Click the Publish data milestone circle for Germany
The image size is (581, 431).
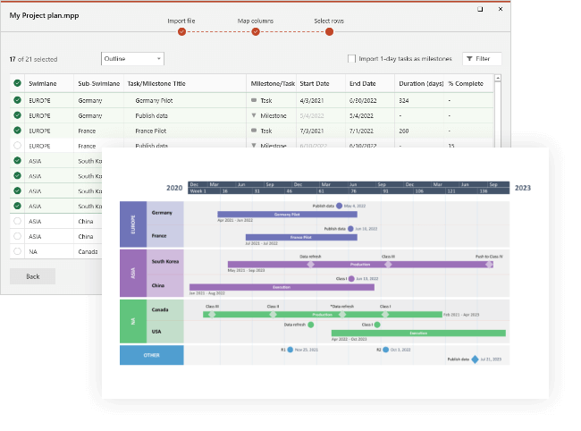pyautogui.click(x=339, y=206)
